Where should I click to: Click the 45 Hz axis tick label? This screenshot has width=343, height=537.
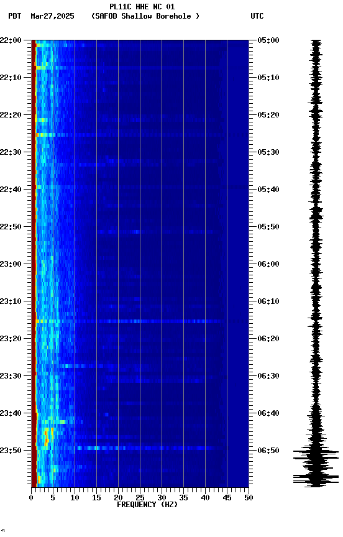(227, 498)
